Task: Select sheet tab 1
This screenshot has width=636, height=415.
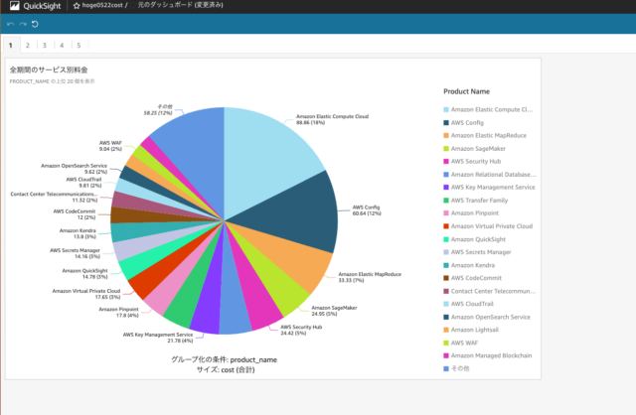Action: pyautogui.click(x=11, y=45)
